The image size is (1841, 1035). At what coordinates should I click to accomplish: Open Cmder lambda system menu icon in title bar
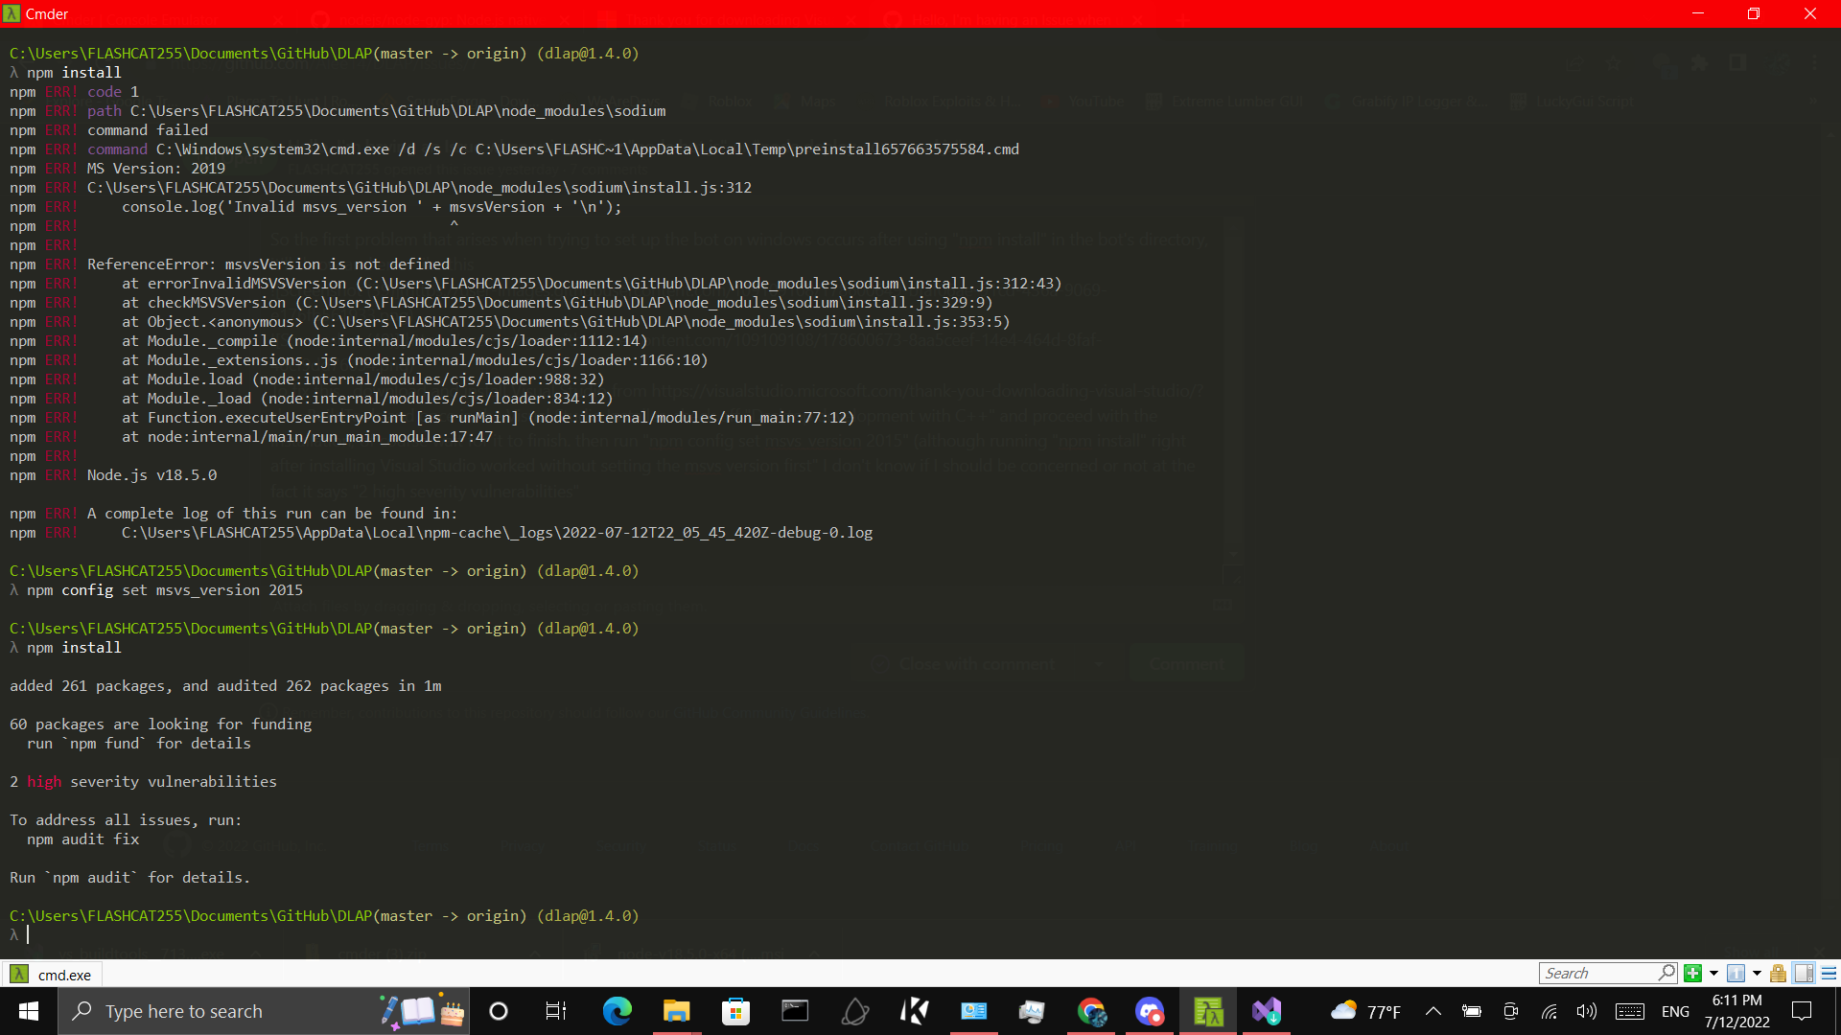(12, 13)
